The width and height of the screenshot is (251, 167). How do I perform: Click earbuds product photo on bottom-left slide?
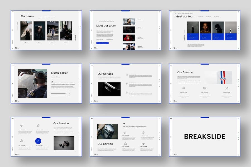coord(64,143)
